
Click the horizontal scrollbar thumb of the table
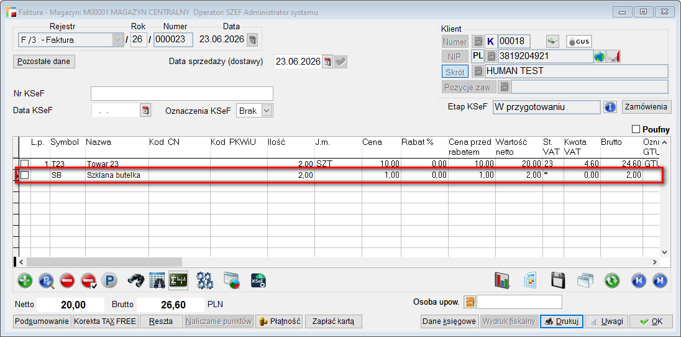(104, 262)
